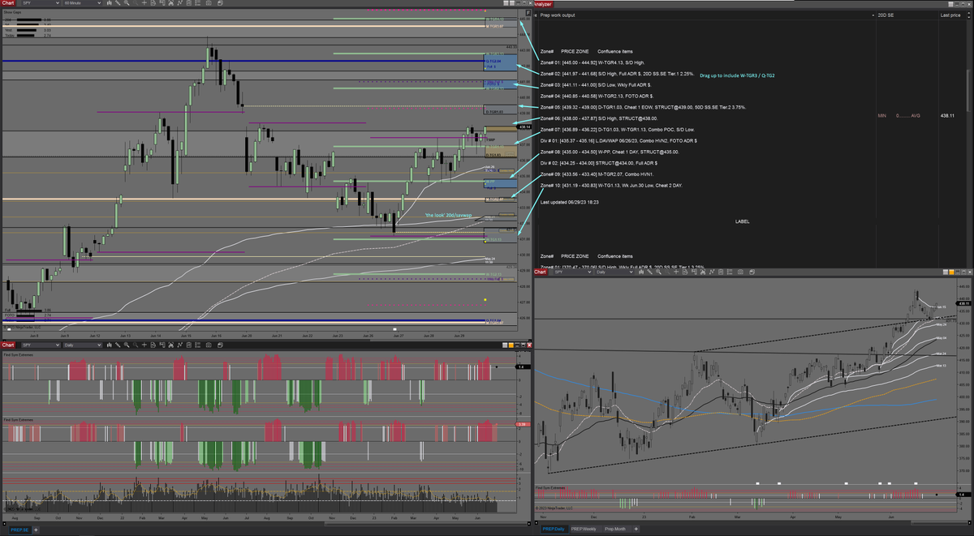The width and height of the screenshot is (974, 536).
Task: Open gray instrument link button in Find Sym Extremes chart
Action: tap(505, 345)
